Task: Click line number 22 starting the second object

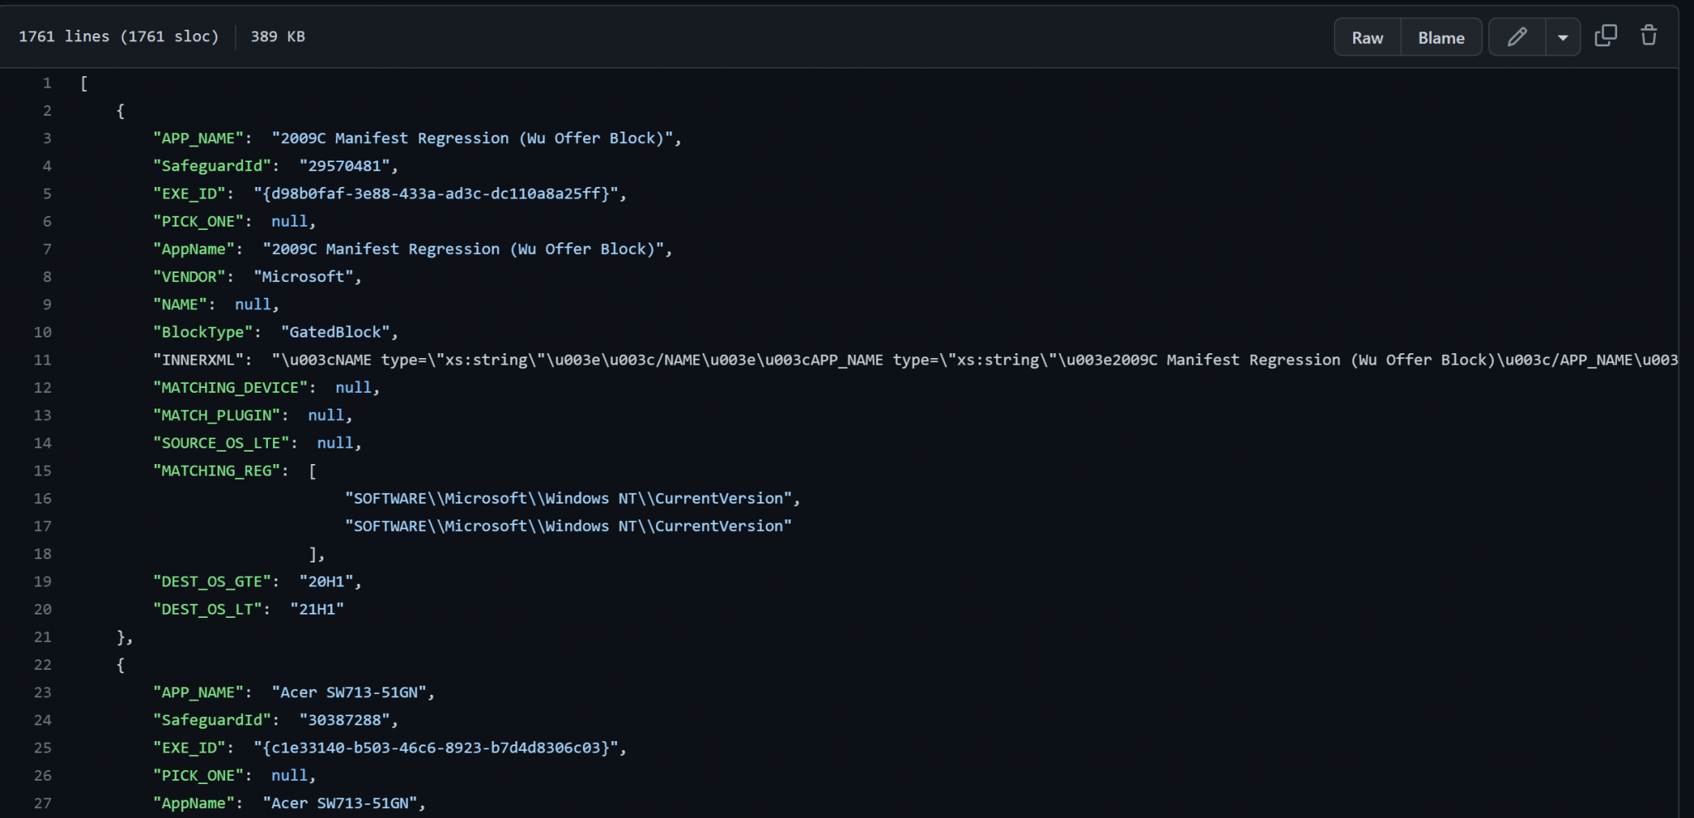Action: (x=44, y=664)
